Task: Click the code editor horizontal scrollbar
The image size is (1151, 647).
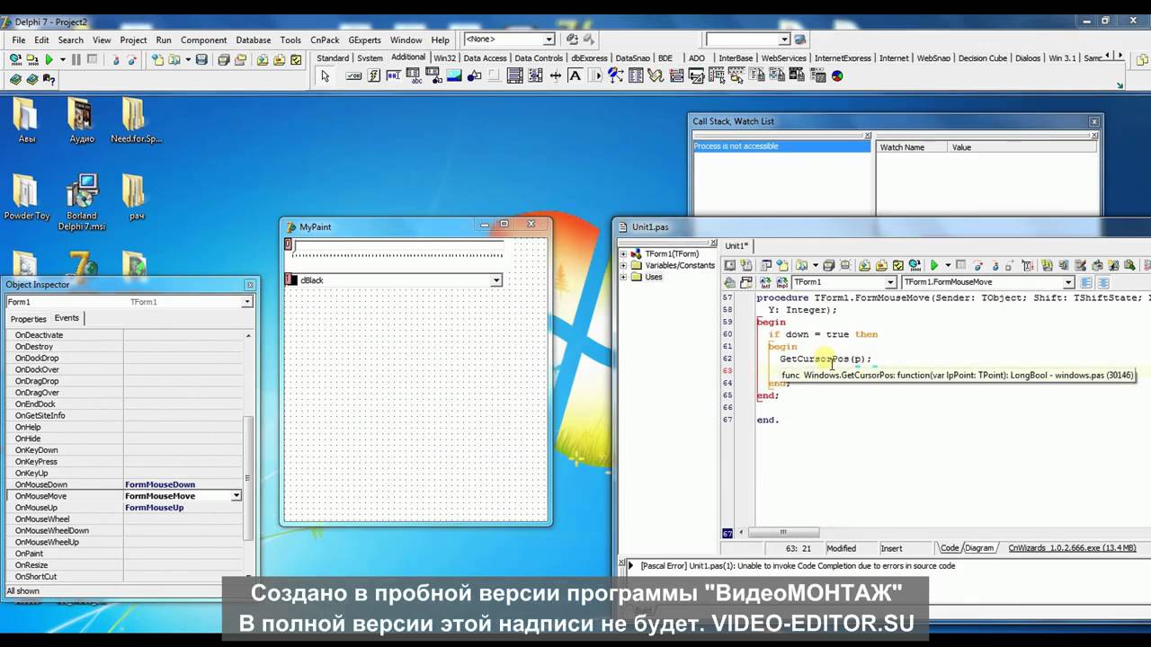Action: pos(782,532)
